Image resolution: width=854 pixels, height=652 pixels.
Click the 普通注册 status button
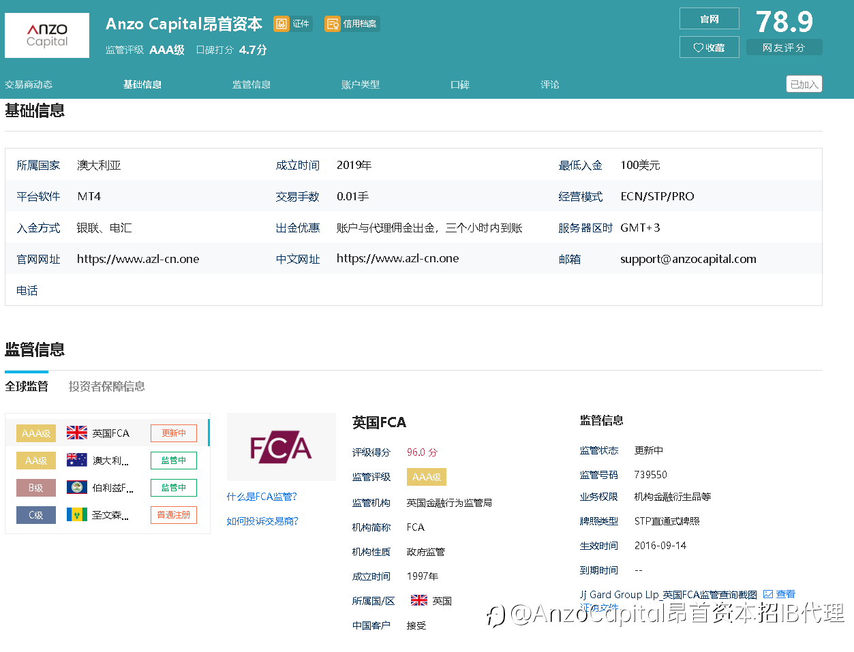pyautogui.click(x=174, y=515)
